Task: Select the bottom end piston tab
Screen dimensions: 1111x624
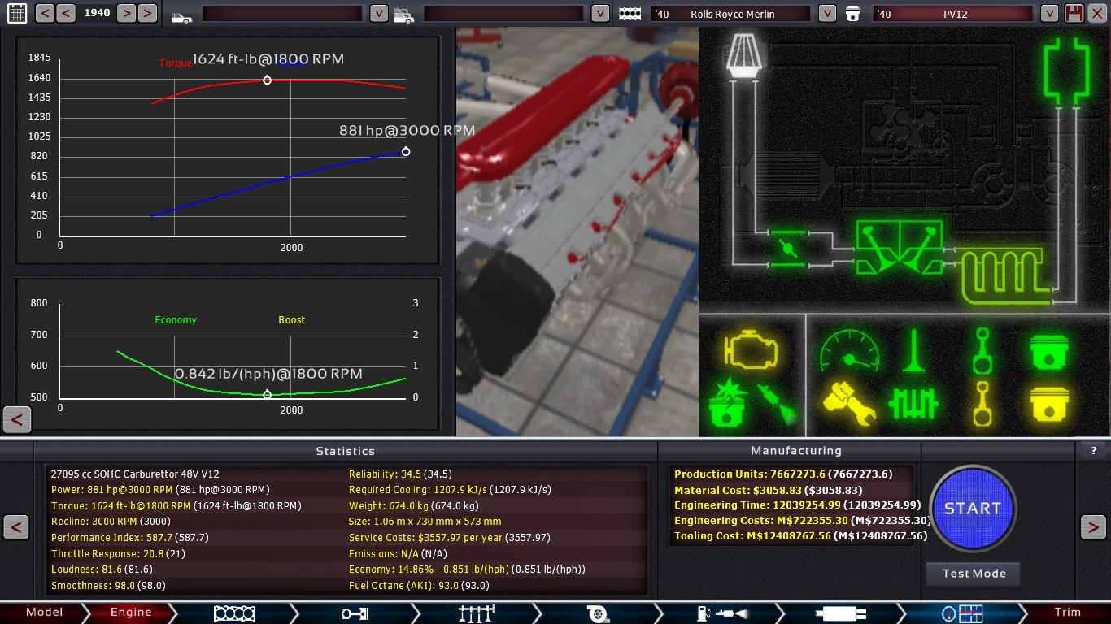Action: coord(355,612)
